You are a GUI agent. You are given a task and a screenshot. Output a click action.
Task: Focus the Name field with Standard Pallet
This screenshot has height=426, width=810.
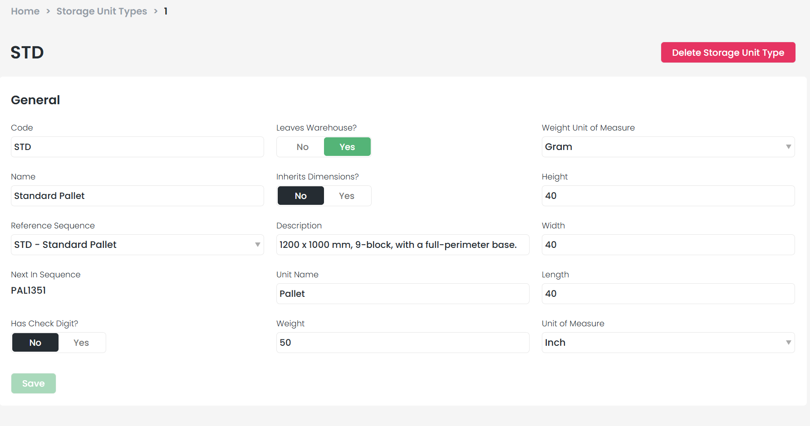pos(137,196)
